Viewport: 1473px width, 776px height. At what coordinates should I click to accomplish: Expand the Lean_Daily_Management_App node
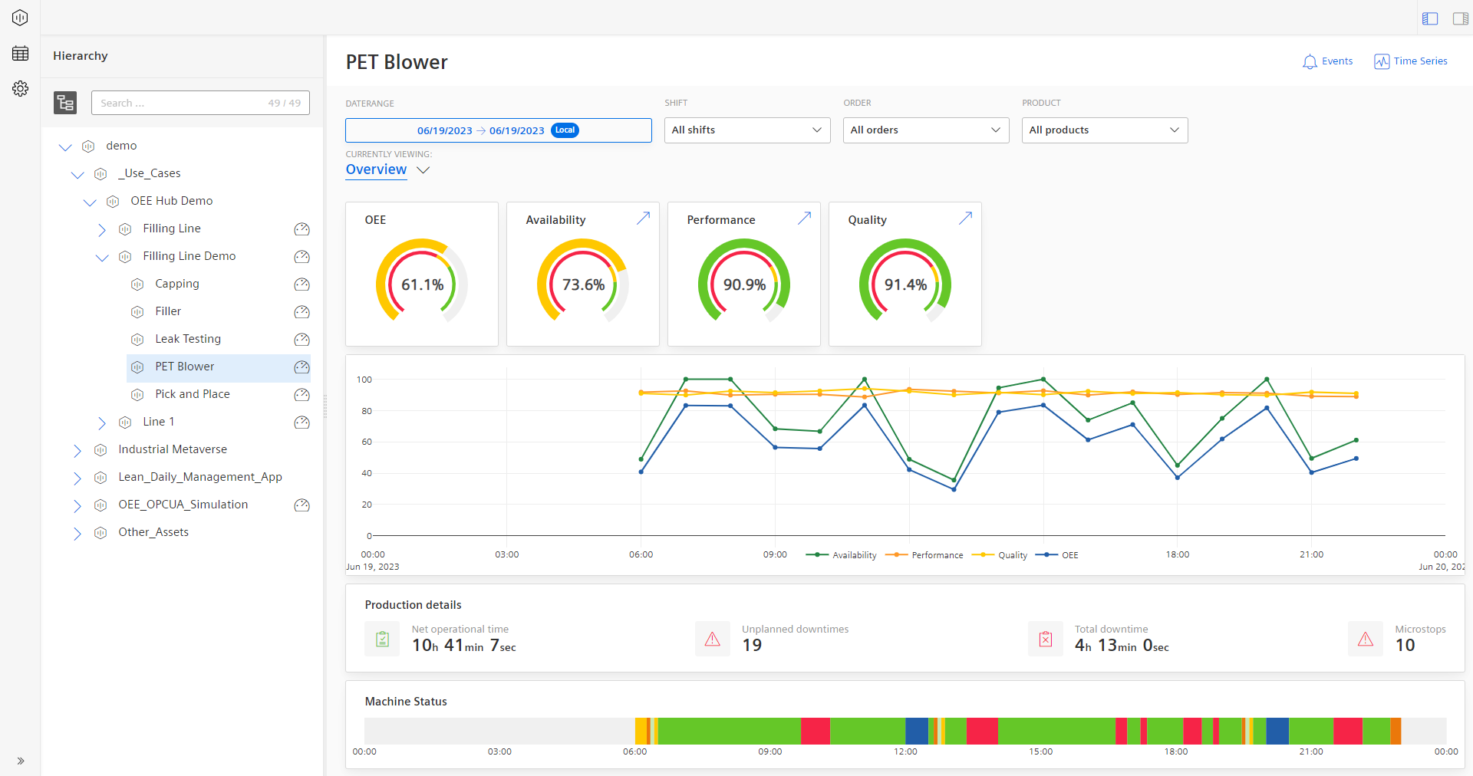(77, 478)
